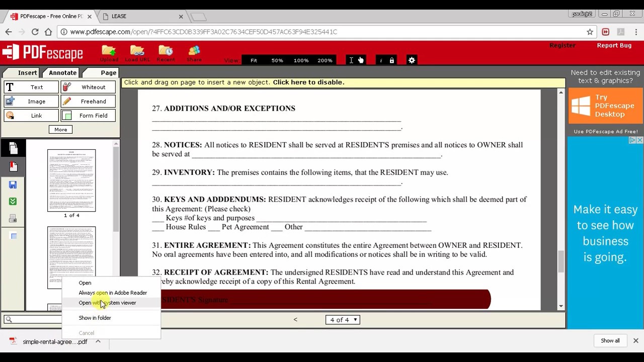Click the Share icon

(194, 52)
